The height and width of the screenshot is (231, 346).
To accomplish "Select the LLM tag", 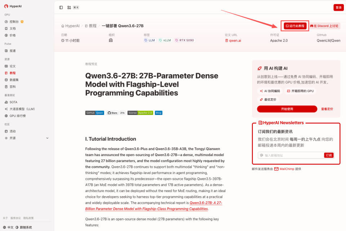I will click(150, 40).
